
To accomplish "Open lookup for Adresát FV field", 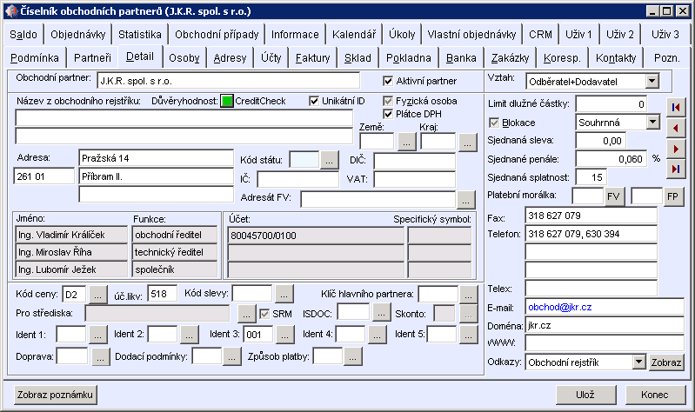I will coord(467,200).
